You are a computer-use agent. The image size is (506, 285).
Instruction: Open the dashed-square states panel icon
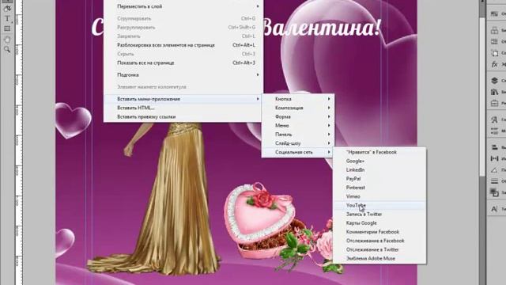click(494, 53)
